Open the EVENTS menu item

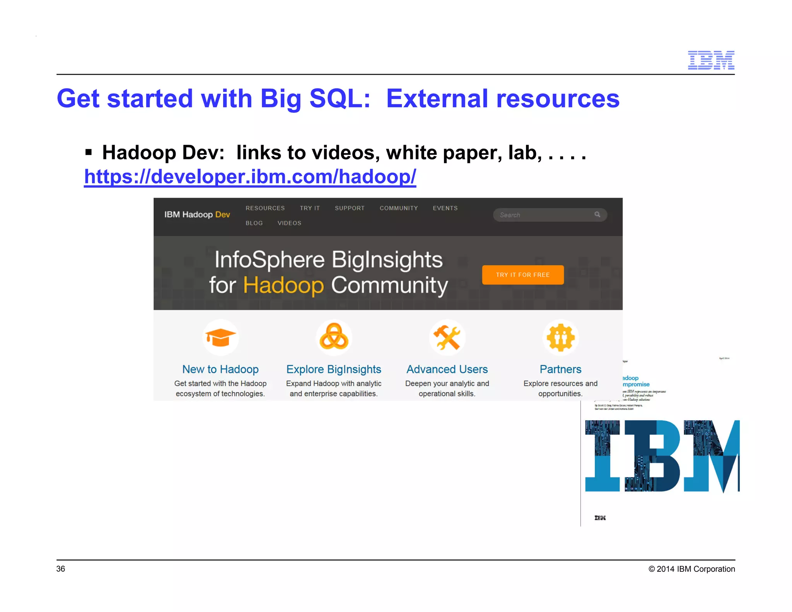445,208
